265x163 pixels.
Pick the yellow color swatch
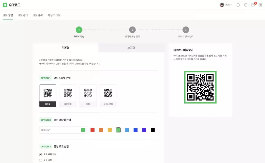point(110,130)
